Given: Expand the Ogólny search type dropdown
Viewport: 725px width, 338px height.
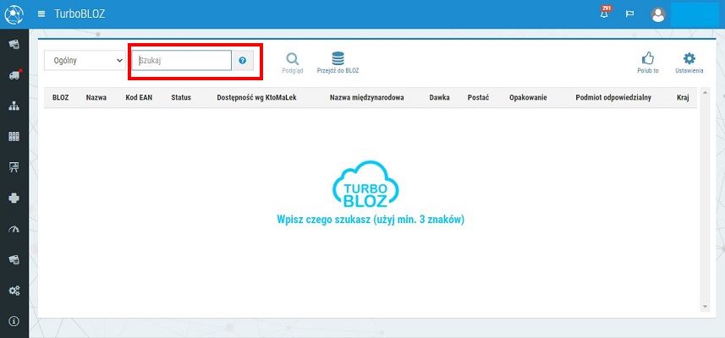Looking at the screenshot, I should pos(85,61).
